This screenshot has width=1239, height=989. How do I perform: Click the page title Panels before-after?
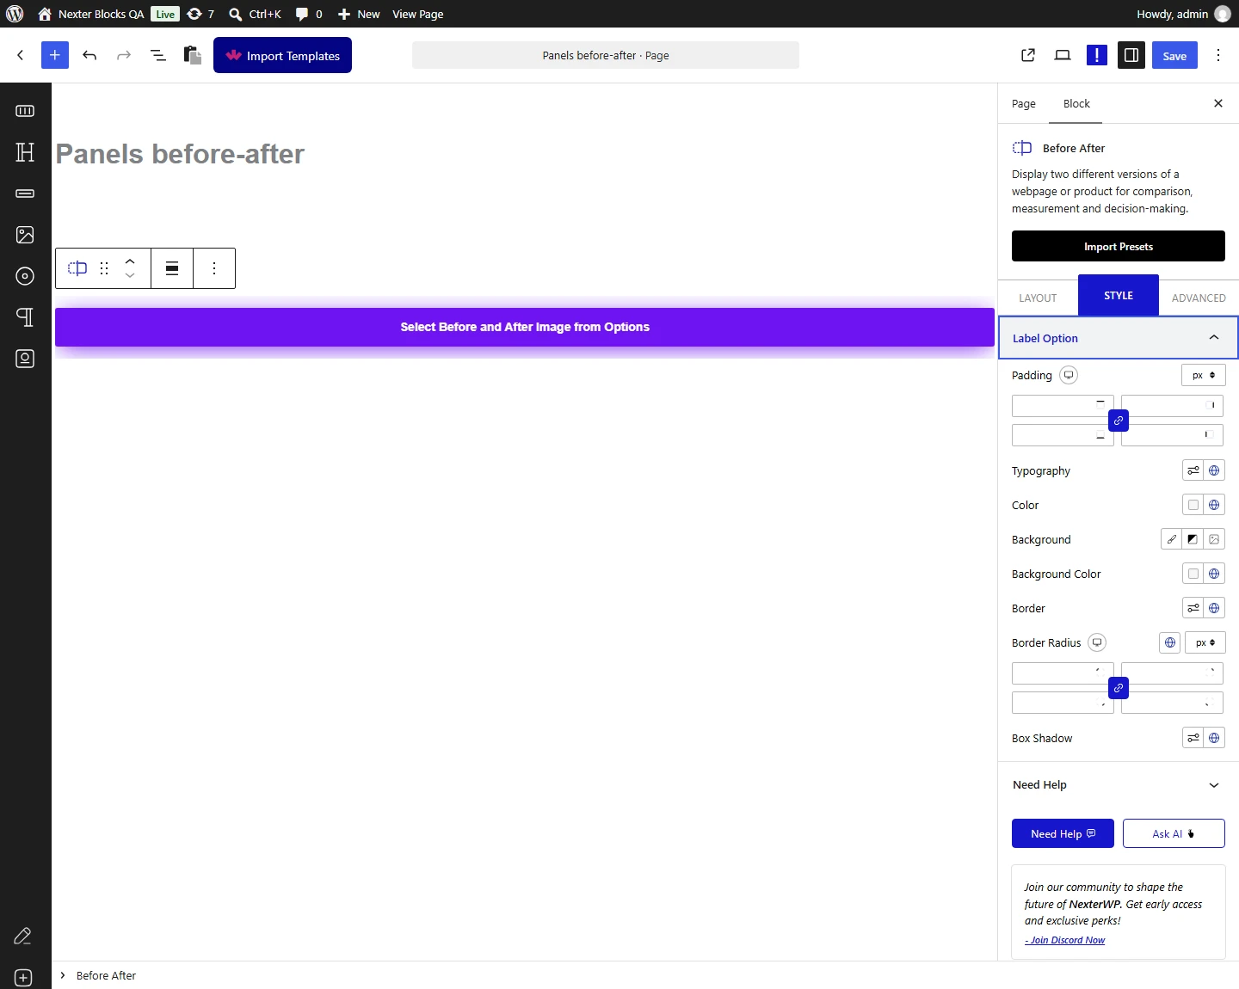[x=180, y=154]
